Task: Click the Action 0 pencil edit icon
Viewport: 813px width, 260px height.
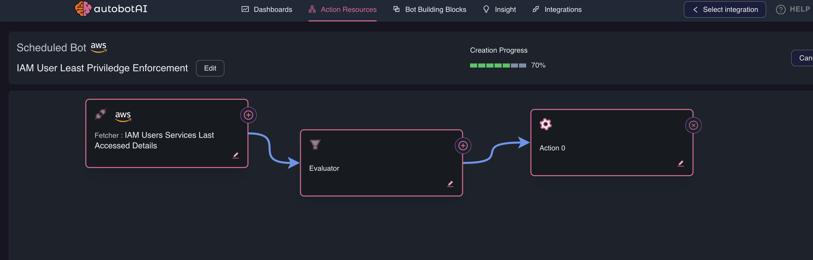Action: pyautogui.click(x=681, y=163)
